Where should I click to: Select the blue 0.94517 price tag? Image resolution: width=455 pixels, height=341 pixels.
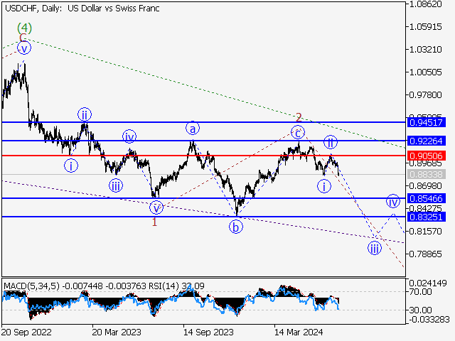point(427,122)
